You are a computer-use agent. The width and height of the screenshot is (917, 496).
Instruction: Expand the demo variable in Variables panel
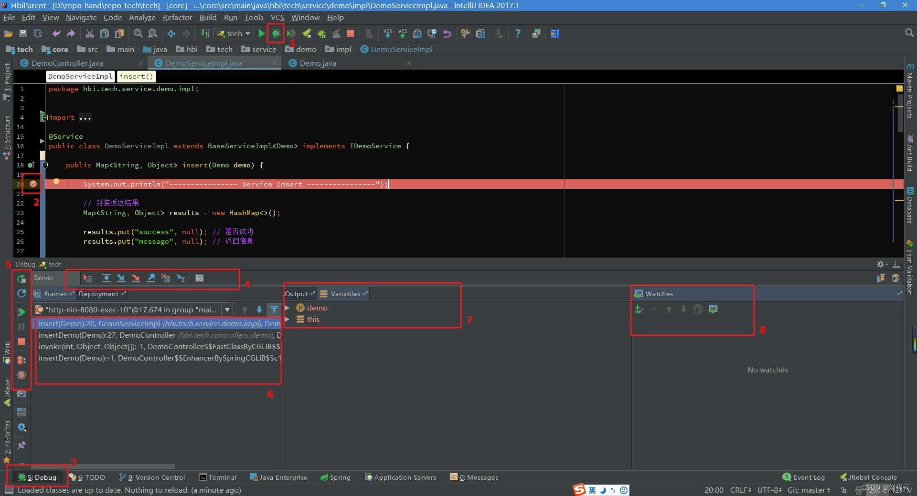[287, 308]
